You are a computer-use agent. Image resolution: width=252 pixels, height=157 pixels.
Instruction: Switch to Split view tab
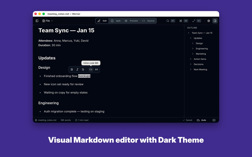click(116, 21)
